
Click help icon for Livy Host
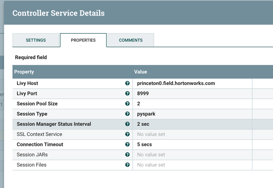click(x=127, y=83)
